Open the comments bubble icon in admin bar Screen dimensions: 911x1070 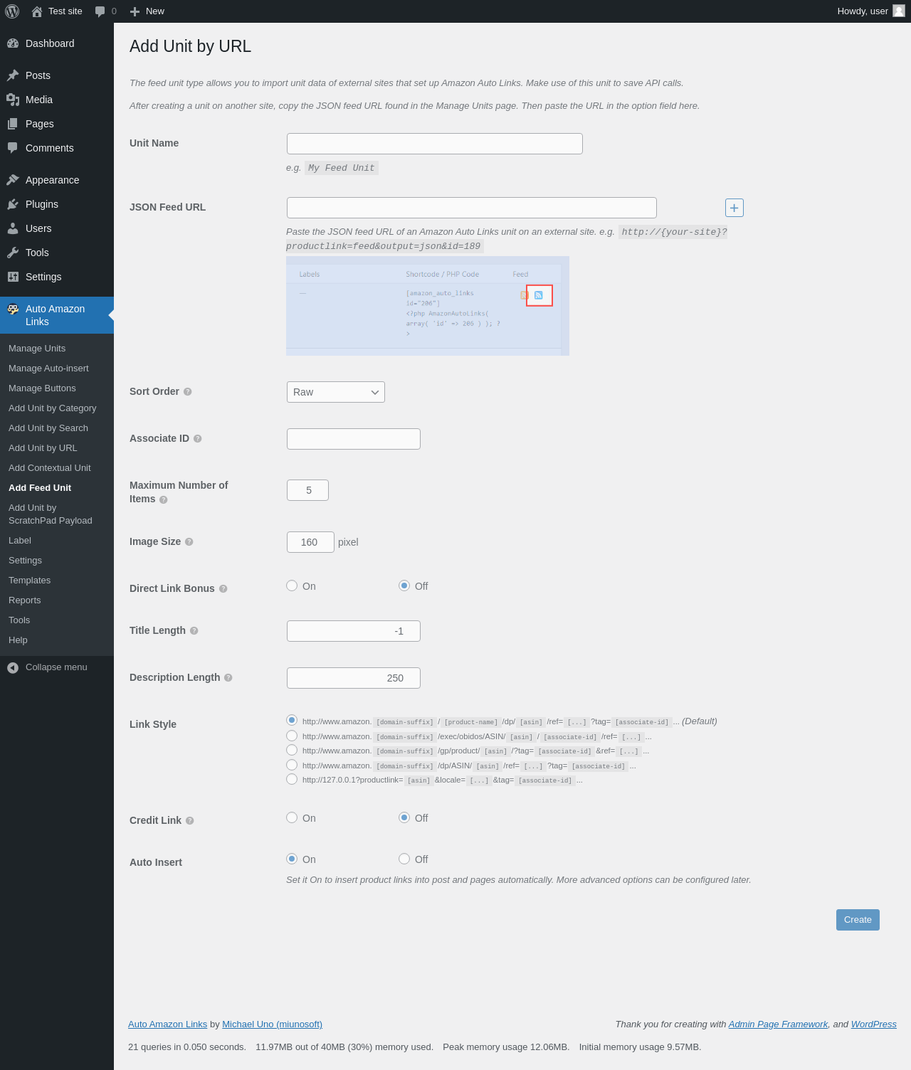100,11
